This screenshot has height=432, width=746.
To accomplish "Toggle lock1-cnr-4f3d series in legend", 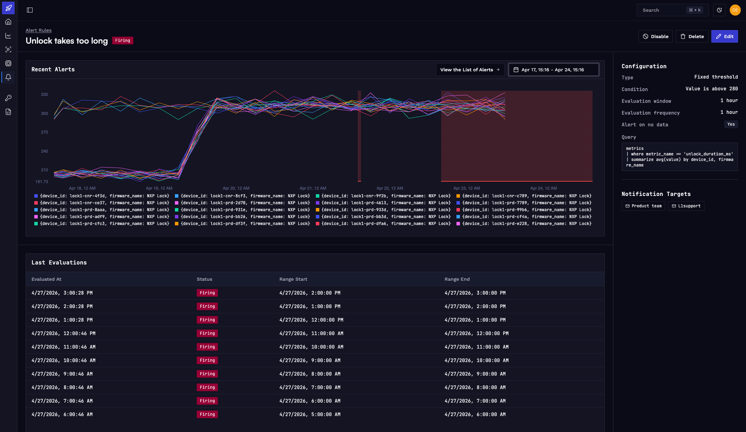I will (x=102, y=196).
